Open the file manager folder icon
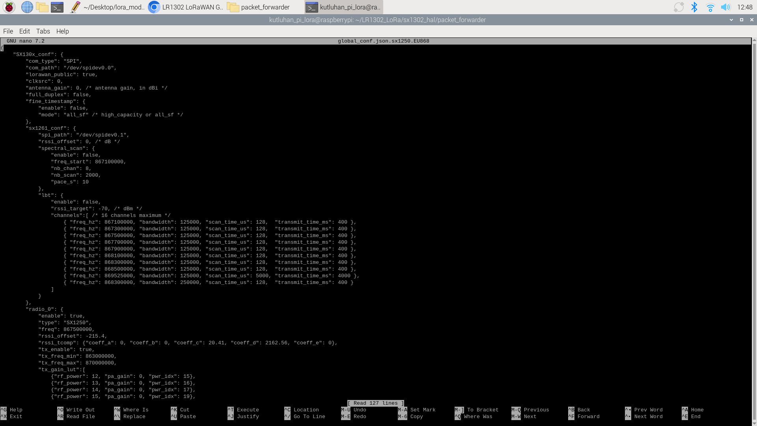757x426 pixels. [x=42, y=7]
